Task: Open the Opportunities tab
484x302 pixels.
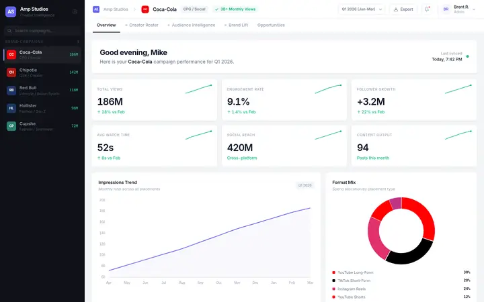Action: [271, 26]
